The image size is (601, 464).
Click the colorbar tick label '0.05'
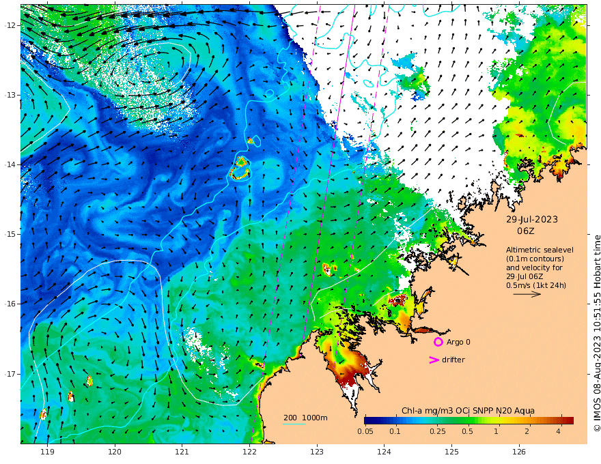point(365,431)
